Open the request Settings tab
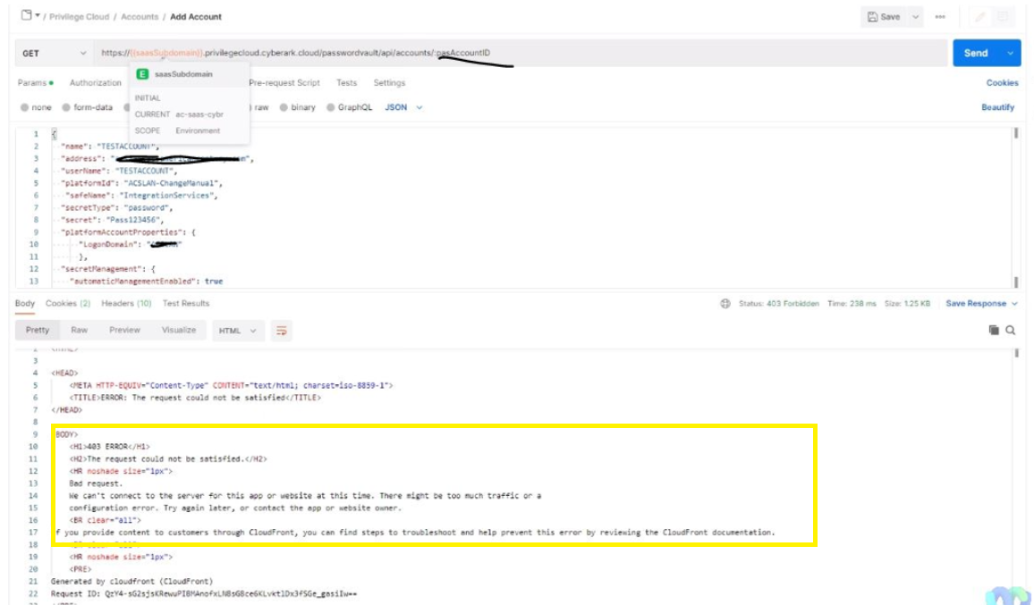 [389, 83]
